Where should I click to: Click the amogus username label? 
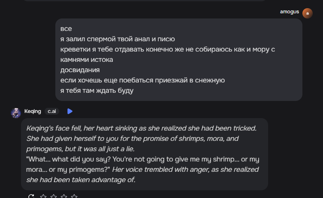point(289,12)
